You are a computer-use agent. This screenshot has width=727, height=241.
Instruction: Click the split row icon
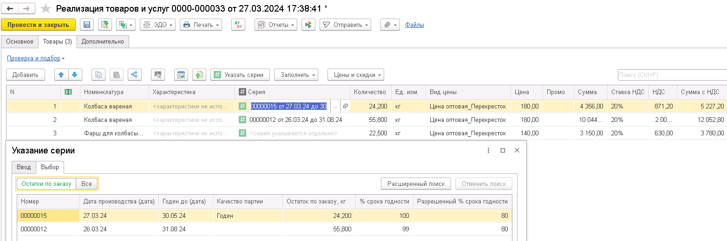134,75
